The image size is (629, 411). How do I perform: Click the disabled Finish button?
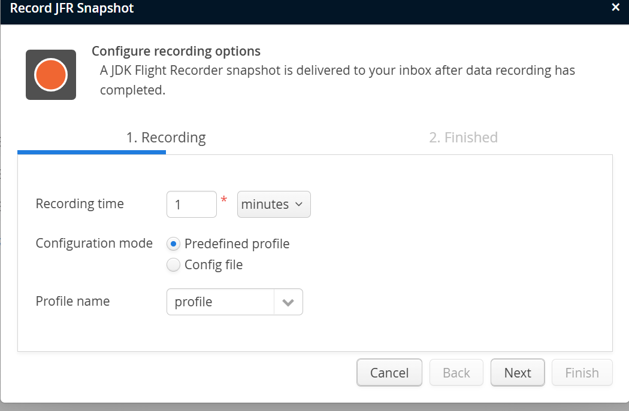point(582,373)
